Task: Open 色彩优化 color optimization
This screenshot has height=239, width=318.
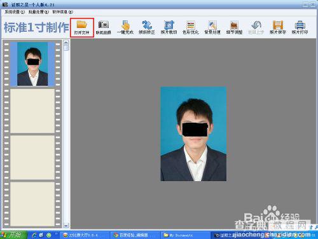Action: click(x=191, y=28)
